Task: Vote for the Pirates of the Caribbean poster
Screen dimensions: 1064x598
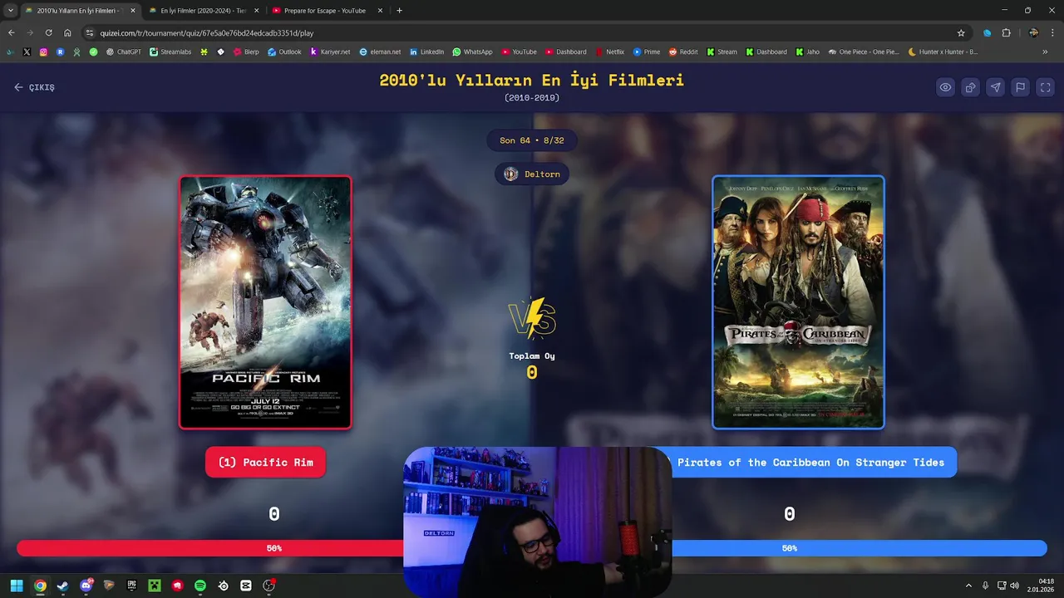Action: coord(798,302)
